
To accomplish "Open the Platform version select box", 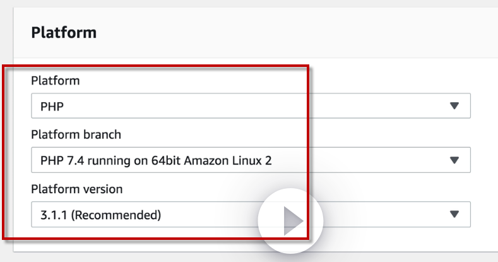I will pos(379,215).
